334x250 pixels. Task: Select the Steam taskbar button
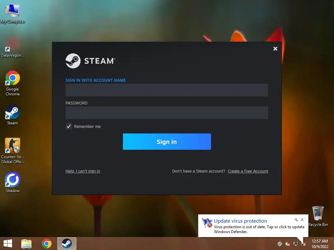[67, 243]
